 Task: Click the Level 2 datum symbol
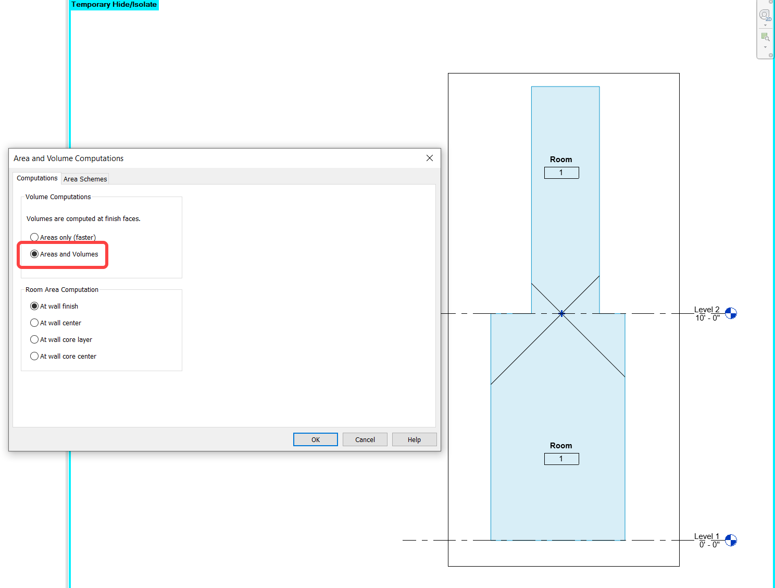click(731, 313)
